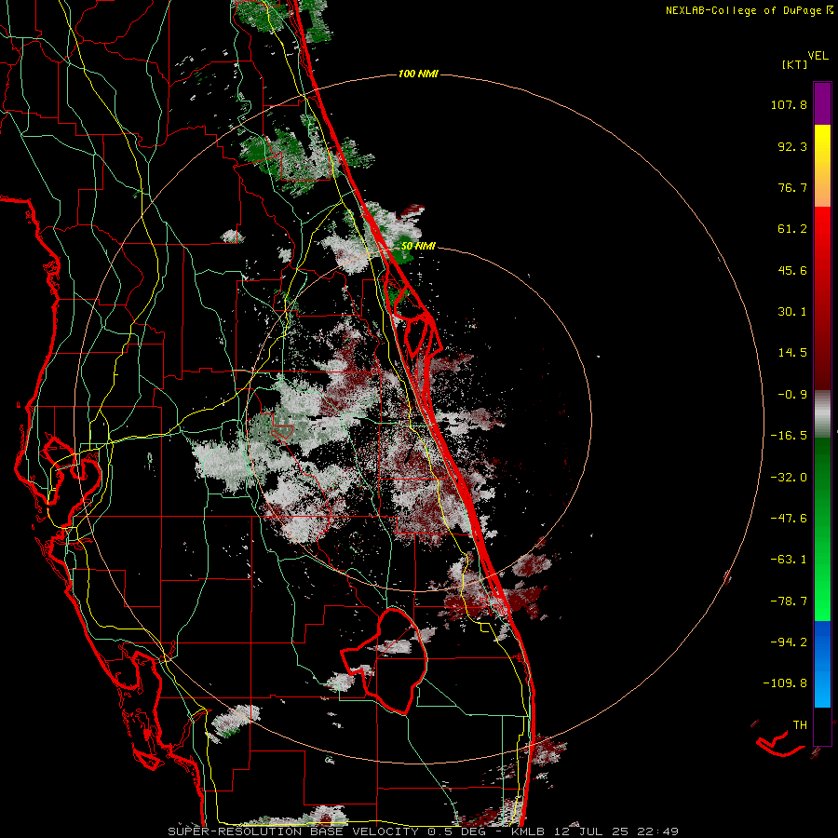Screen dimensions: 838x838
Task: Pick the purple segment of the color bar
Action: pos(822,104)
